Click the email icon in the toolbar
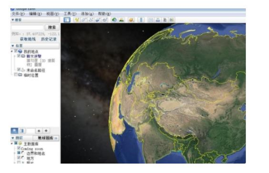The height and width of the screenshot is (173, 269). click(151, 20)
